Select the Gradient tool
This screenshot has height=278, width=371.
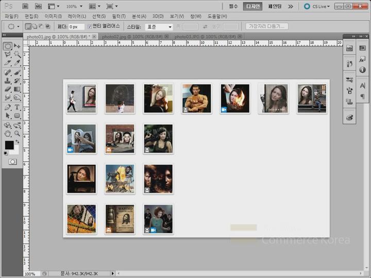(17, 89)
